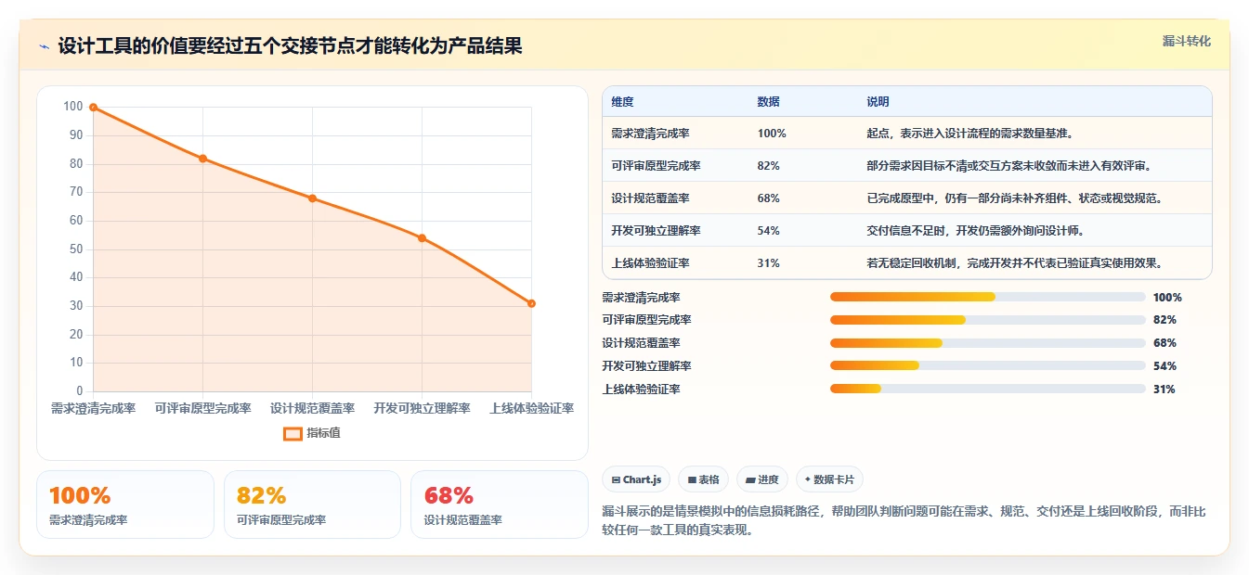Screen dimensions: 1249x575
Task: Click 可评审原型完成率 label in the stat card
Action: (x=281, y=520)
